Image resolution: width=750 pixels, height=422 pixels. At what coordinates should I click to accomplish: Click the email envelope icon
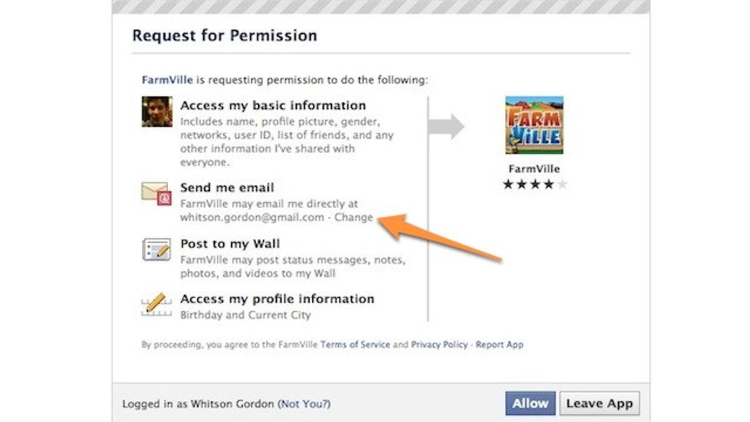[156, 194]
